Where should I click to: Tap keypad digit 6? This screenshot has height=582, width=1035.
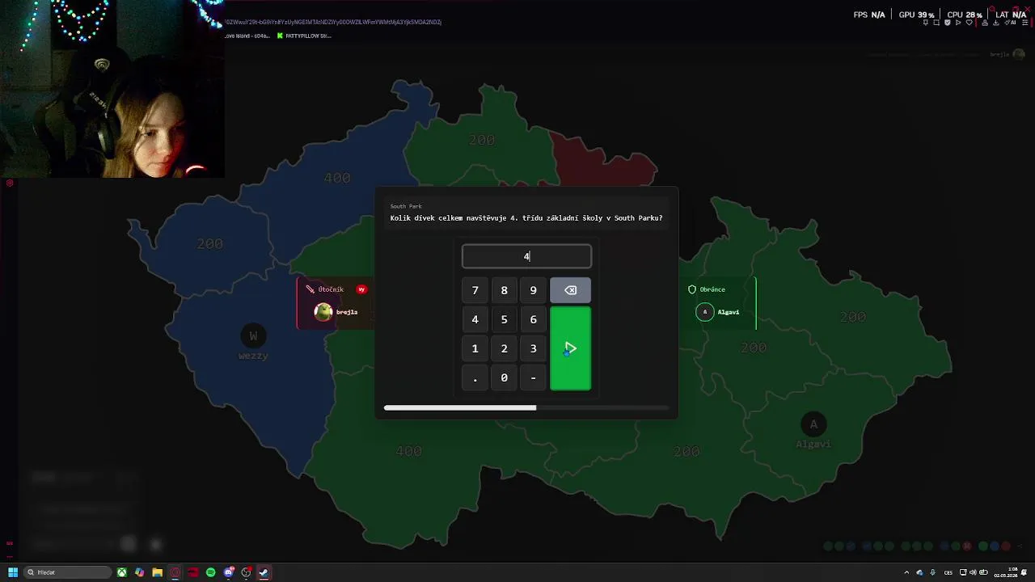(x=533, y=319)
